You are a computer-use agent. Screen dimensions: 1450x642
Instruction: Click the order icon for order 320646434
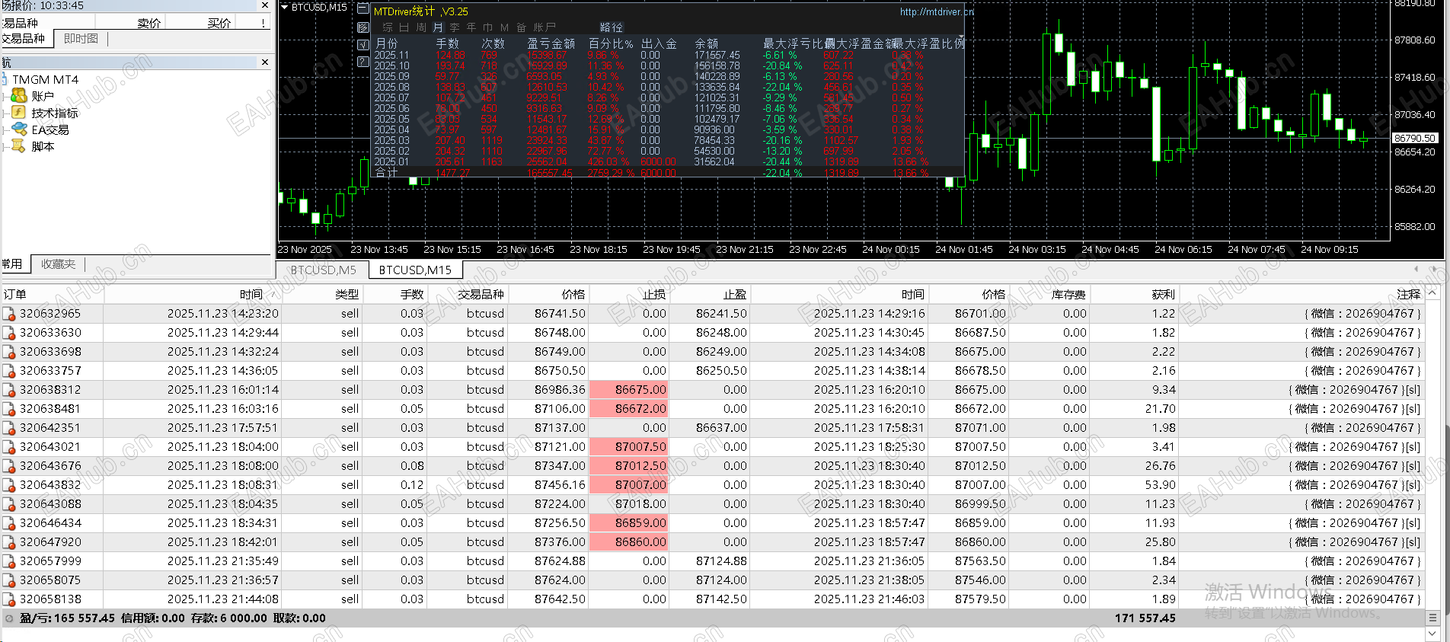[9, 523]
